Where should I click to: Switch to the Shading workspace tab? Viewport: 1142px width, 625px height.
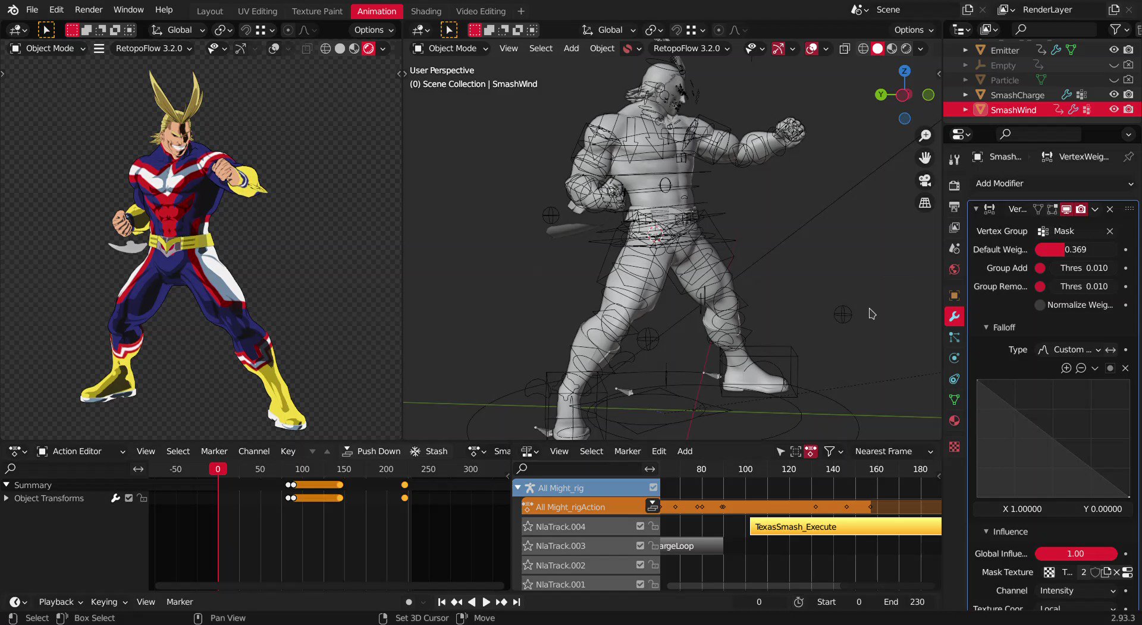pos(426,11)
